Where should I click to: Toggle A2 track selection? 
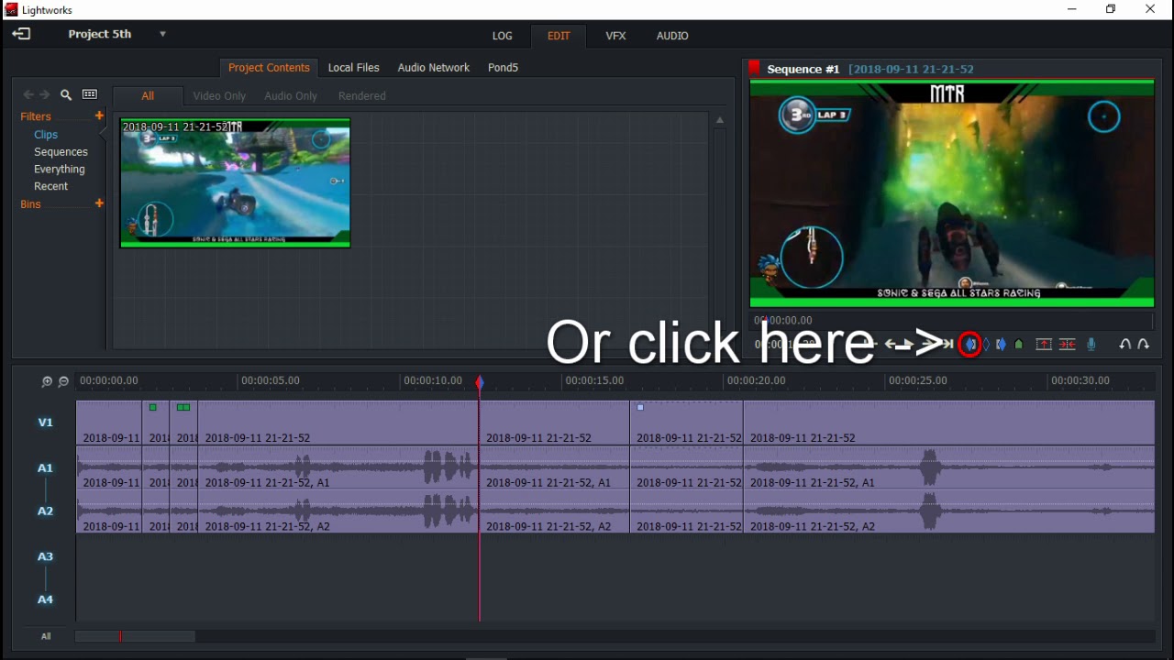coord(45,511)
